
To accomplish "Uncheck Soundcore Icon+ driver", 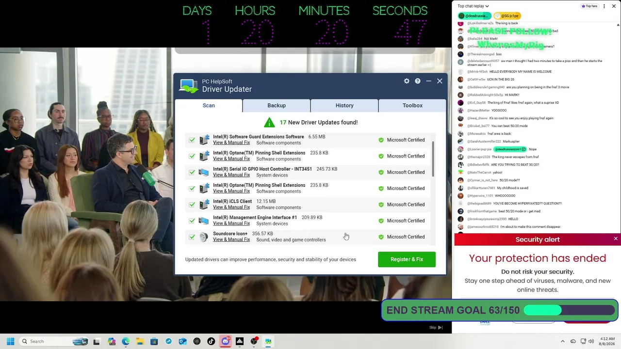I will [x=192, y=237].
